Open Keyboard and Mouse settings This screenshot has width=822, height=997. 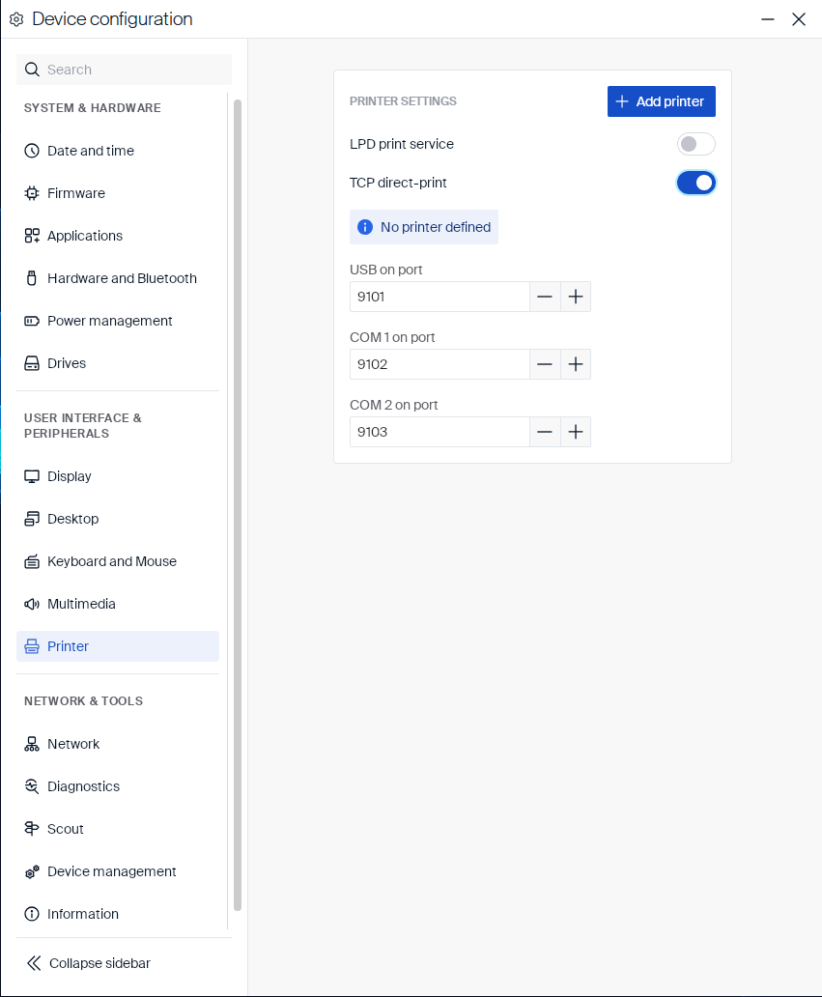(x=118, y=561)
